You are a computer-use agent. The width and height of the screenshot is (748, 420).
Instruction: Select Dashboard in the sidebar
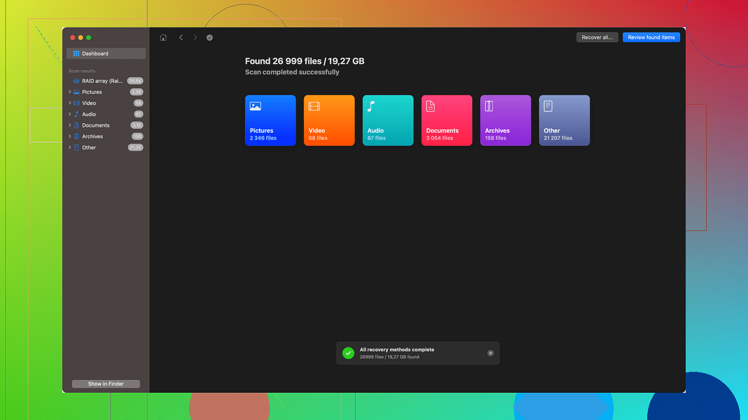pyautogui.click(x=106, y=54)
